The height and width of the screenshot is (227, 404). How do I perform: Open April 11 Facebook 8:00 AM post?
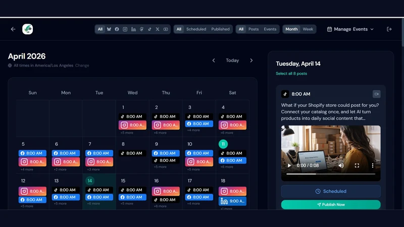[x=232, y=160]
